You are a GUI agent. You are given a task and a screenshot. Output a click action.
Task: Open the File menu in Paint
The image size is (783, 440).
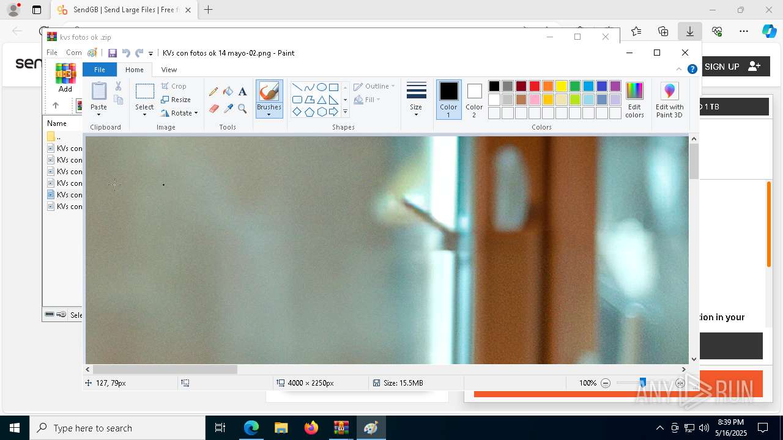coord(99,70)
